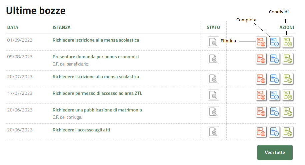View status of the ZTL permit draft
Image resolution: width=305 pixels, height=165 pixels.
(213, 95)
